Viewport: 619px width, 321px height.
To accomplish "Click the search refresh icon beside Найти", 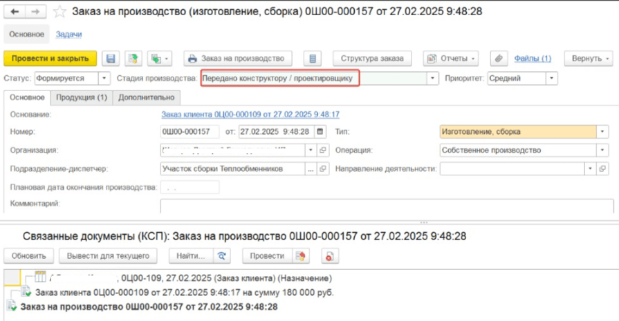I will pos(221,255).
